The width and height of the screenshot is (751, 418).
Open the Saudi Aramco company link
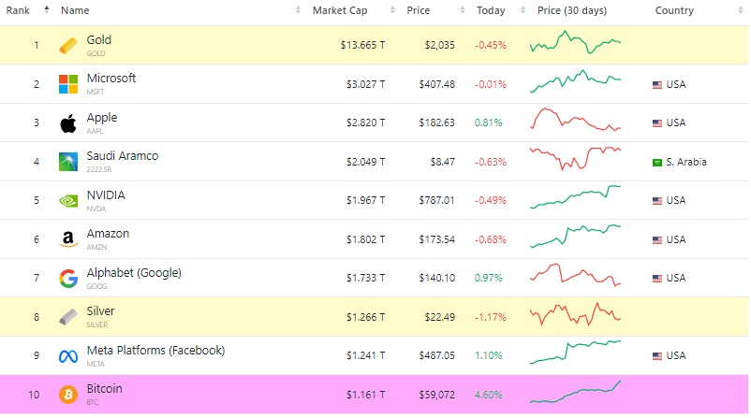122,156
